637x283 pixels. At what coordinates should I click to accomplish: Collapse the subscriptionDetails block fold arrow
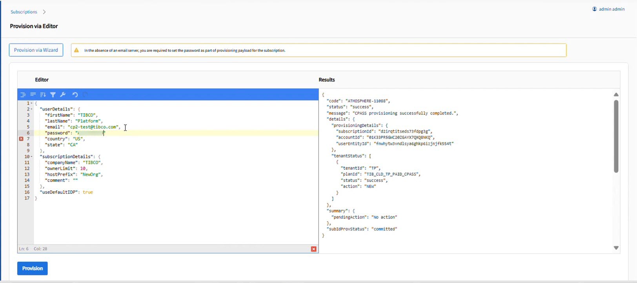click(x=32, y=157)
